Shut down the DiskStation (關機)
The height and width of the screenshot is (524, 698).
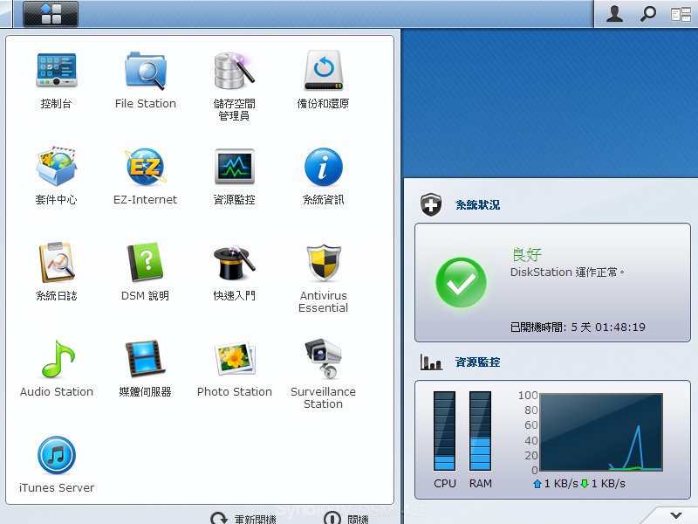tap(346, 519)
